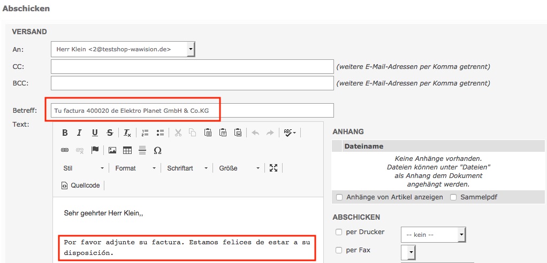Toggle bold formatting in the editor
The width and height of the screenshot is (547, 263).
65,133
